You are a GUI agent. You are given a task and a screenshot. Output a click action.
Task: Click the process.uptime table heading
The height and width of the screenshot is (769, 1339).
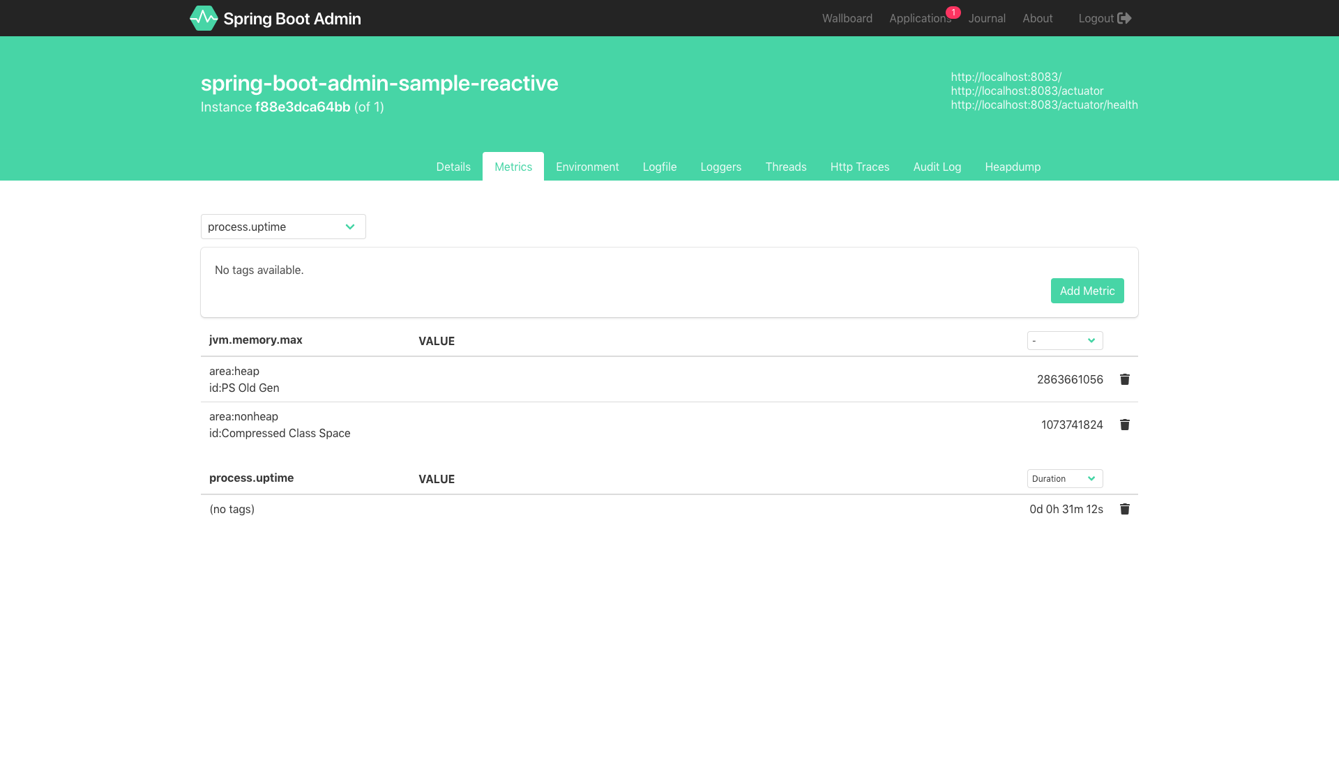click(252, 478)
